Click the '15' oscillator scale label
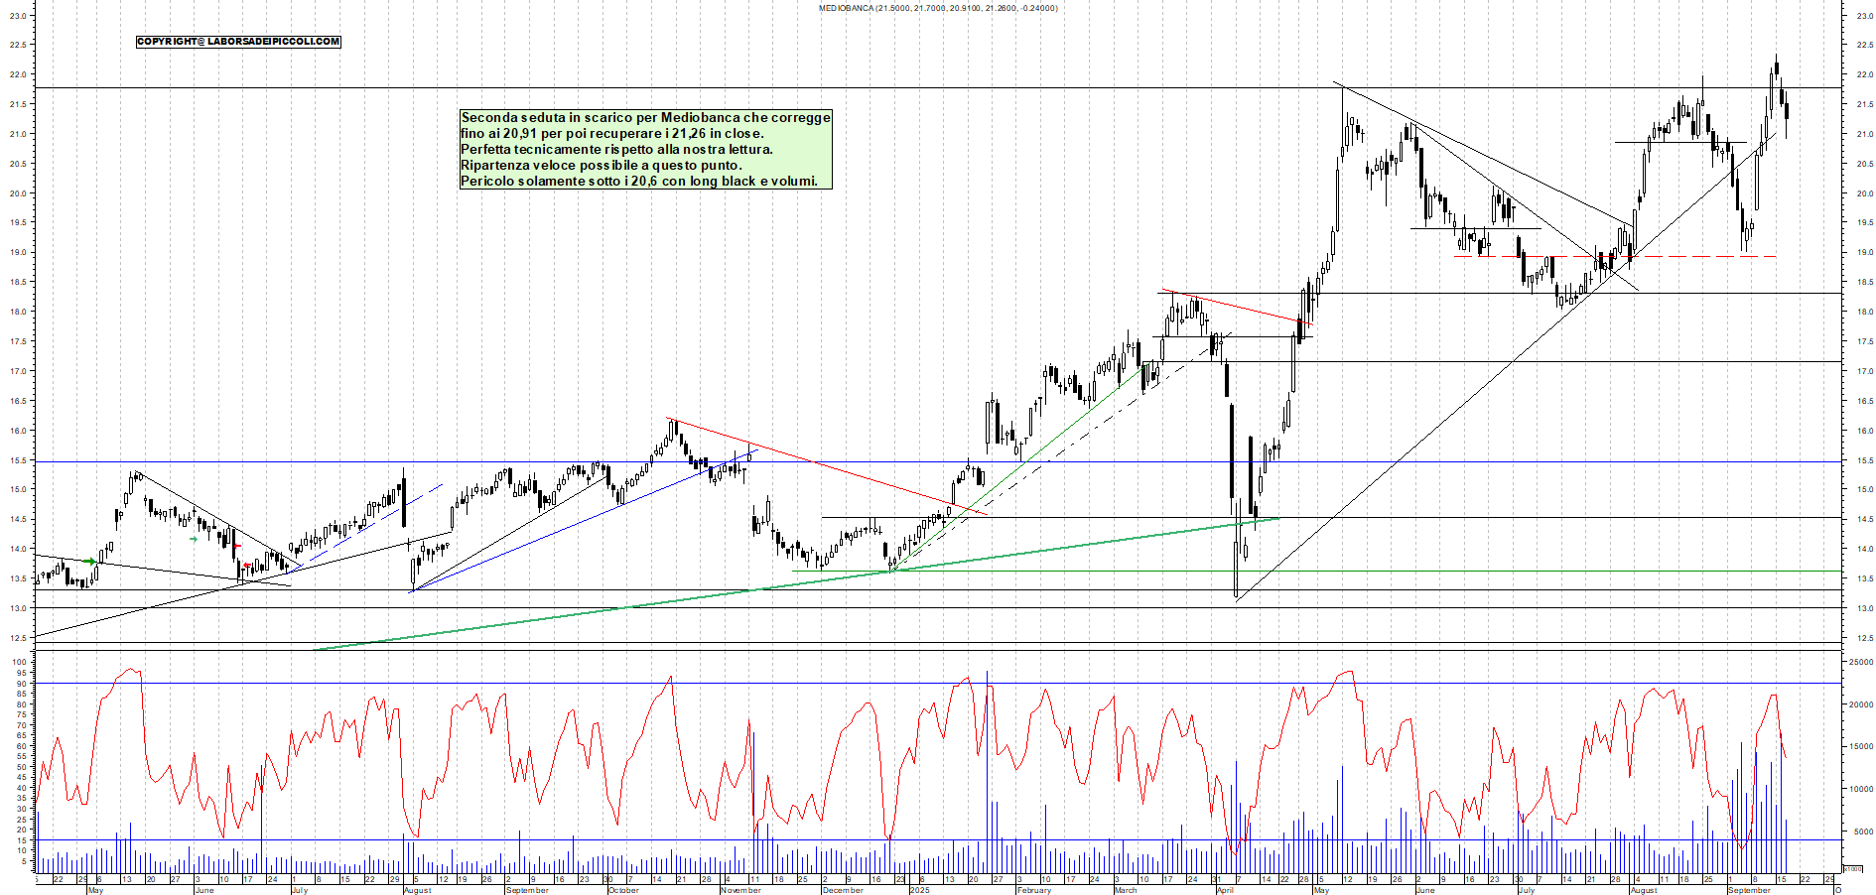1876x895 pixels. coord(22,840)
